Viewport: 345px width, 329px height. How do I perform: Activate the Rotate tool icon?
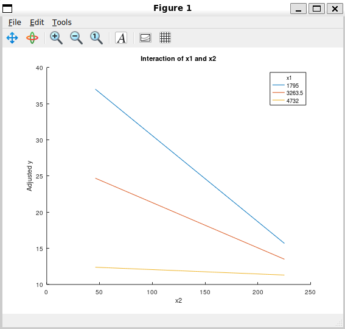click(x=32, y=38)
